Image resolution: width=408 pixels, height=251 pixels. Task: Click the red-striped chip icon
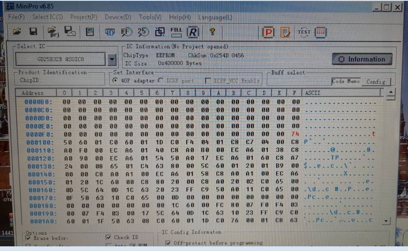pos(320,32)
